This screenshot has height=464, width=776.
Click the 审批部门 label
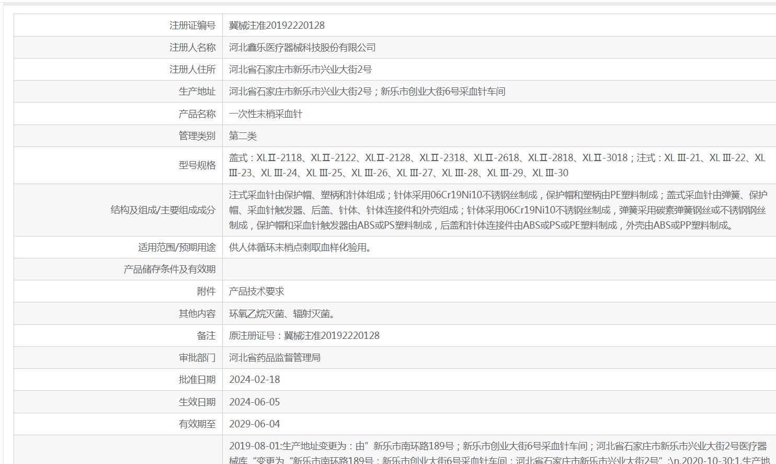click(197, 357)
